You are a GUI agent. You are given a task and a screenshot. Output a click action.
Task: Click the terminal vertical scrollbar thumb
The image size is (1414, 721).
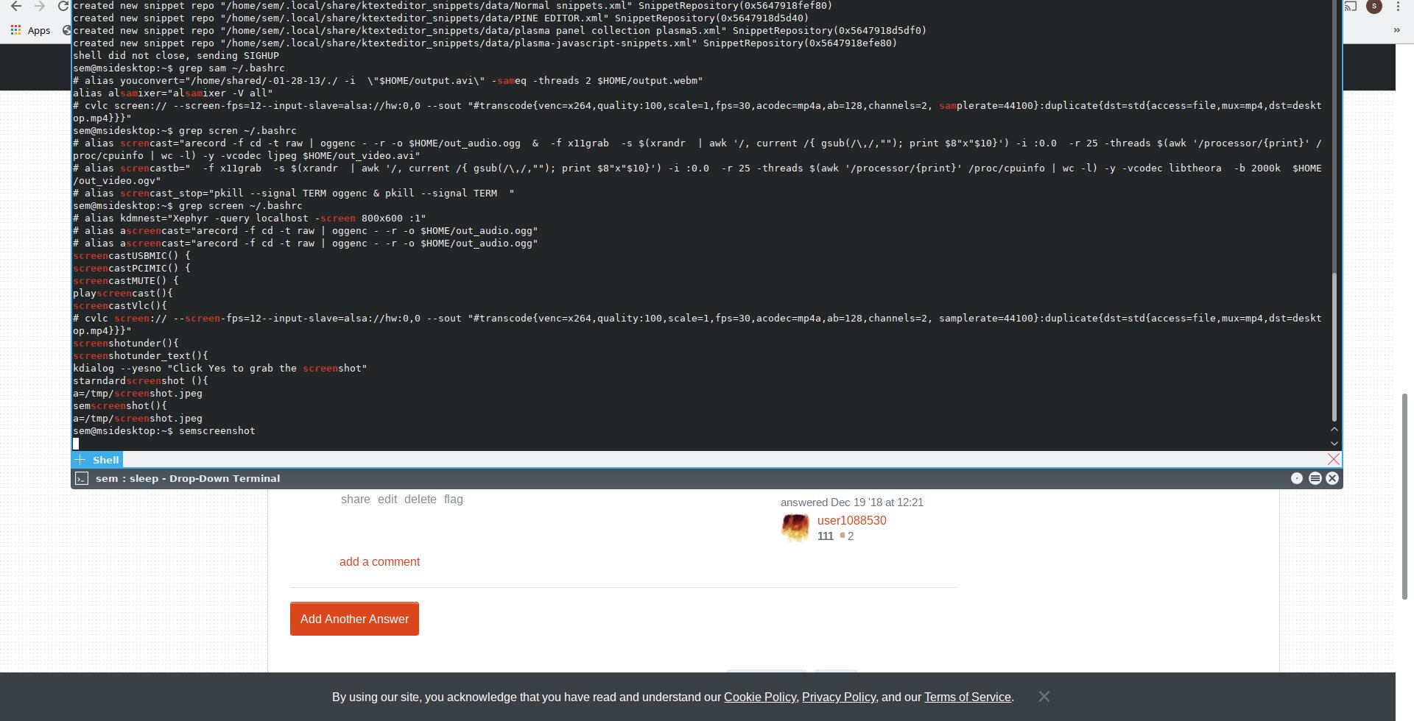pos(1334,347)
